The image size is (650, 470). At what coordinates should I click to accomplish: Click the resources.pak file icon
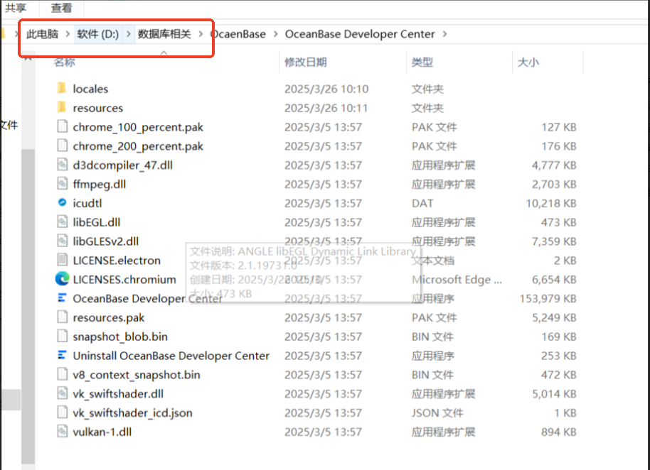pos(62,317)
